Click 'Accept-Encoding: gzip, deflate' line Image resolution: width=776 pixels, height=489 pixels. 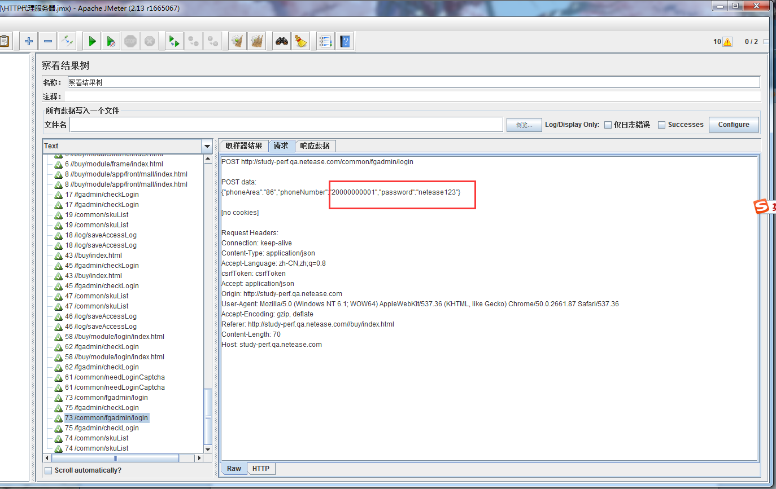coord(267,314)
